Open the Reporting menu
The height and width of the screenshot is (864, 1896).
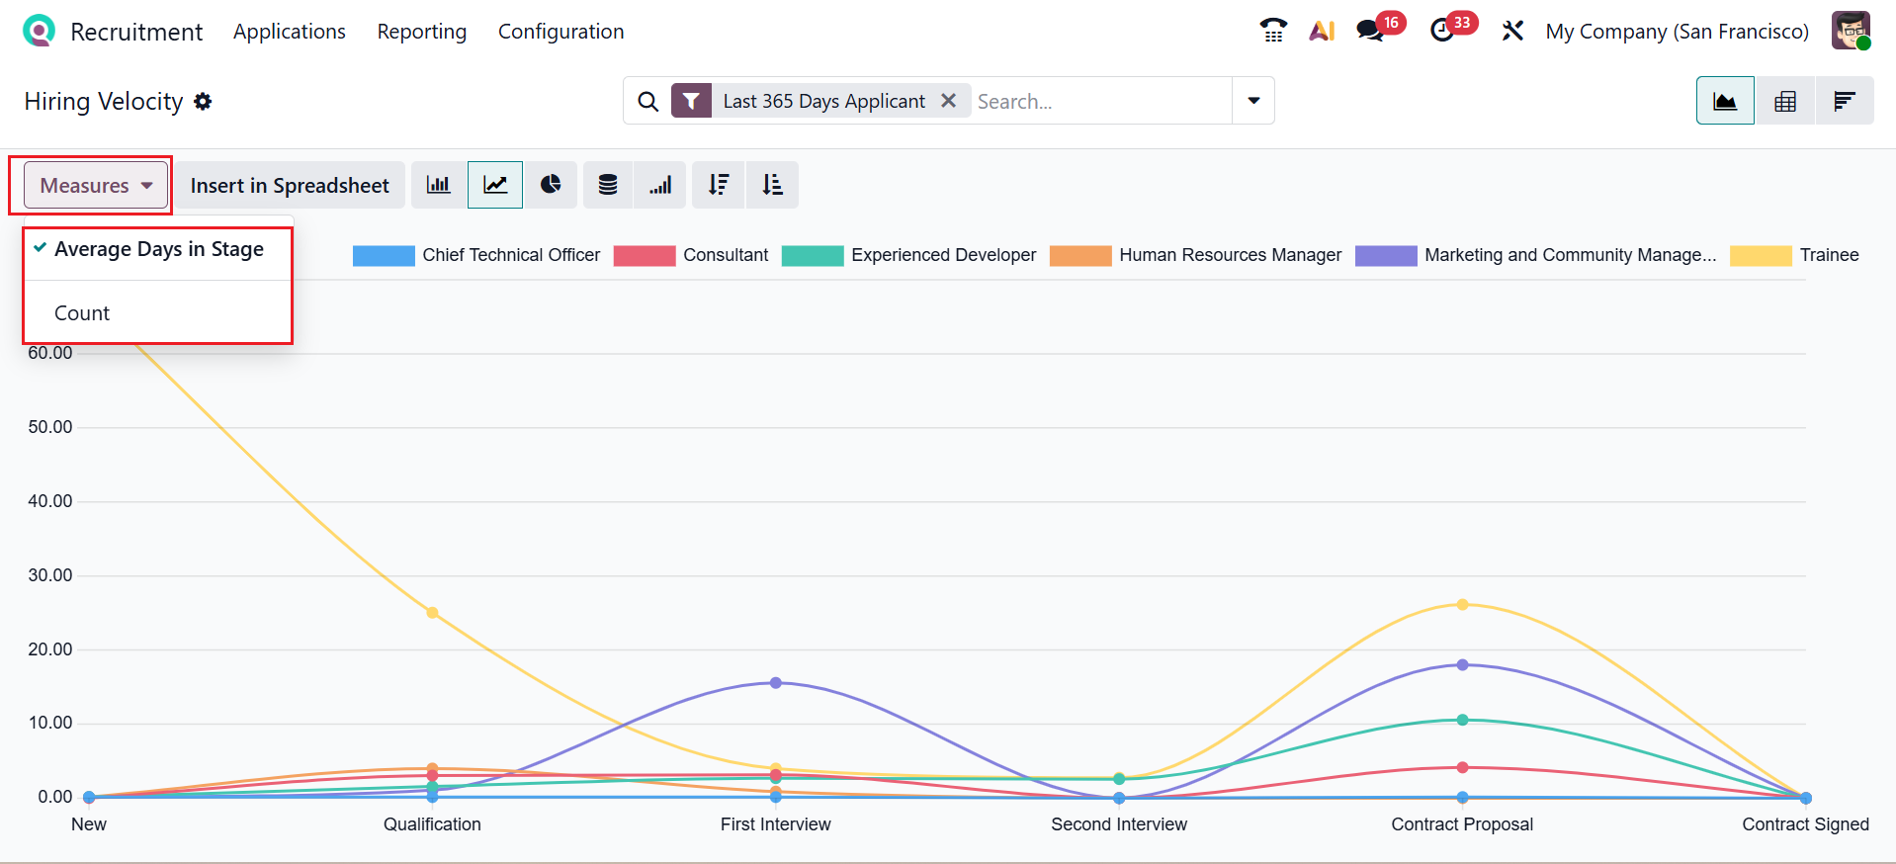point(421,32)
